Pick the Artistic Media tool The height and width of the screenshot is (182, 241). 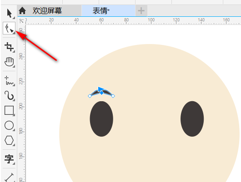tap(9, 95)
